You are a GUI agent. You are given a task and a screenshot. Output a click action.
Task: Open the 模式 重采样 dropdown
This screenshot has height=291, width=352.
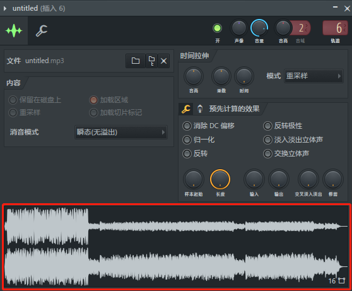(x=314, y=76)
